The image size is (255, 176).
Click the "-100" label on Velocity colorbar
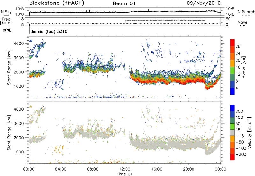point(241,148)
